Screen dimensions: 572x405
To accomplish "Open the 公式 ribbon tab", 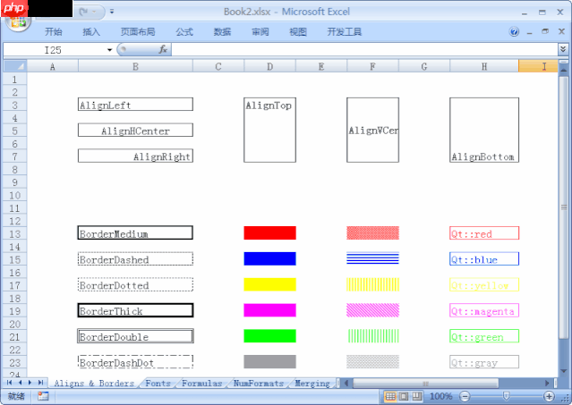I will click(x=184, y=32).
